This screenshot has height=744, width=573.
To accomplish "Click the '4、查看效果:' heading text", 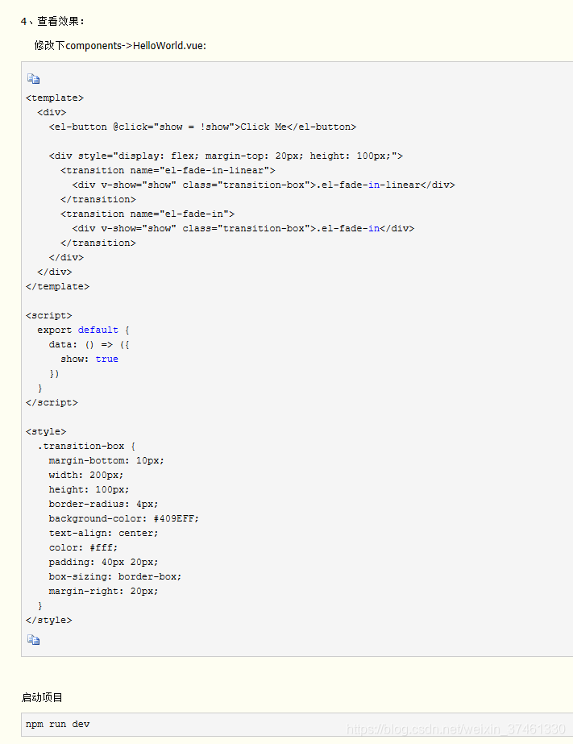I will coord(52,21).
